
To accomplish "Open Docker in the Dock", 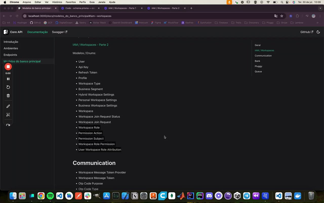I will click(298, 196).
